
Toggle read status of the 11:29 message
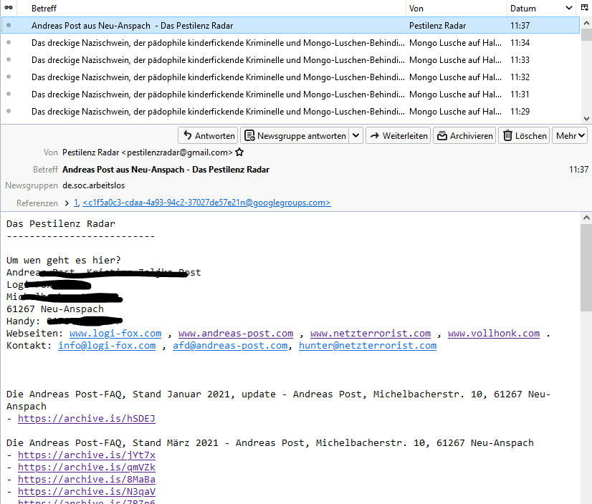tap(9, 111)
